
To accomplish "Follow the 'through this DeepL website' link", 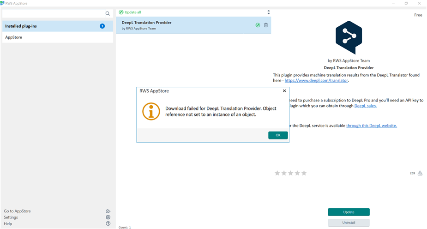I will click(x=371, y=126).
